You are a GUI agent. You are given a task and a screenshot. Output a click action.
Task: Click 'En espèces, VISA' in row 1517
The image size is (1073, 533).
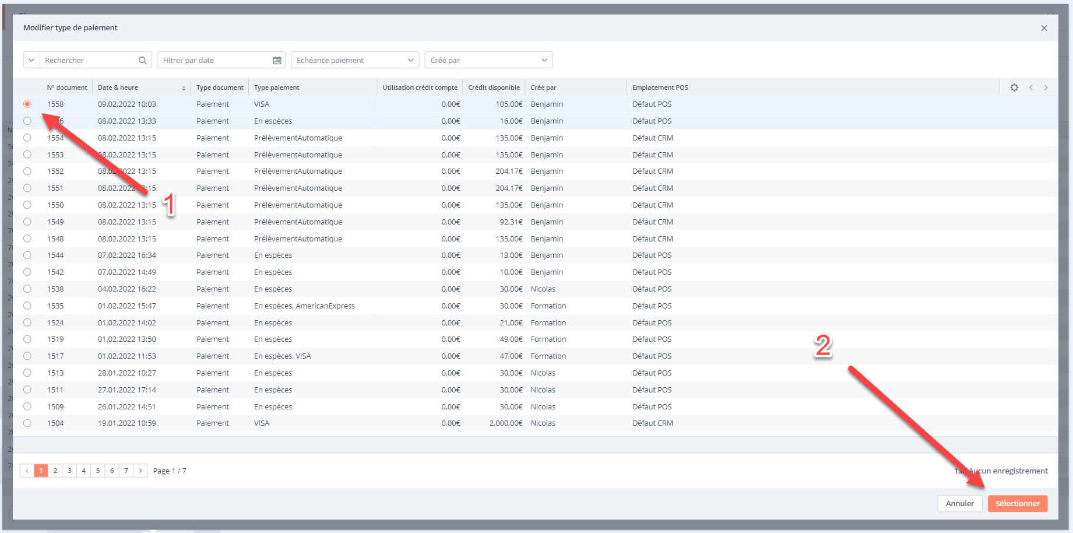tap(283, 356)
